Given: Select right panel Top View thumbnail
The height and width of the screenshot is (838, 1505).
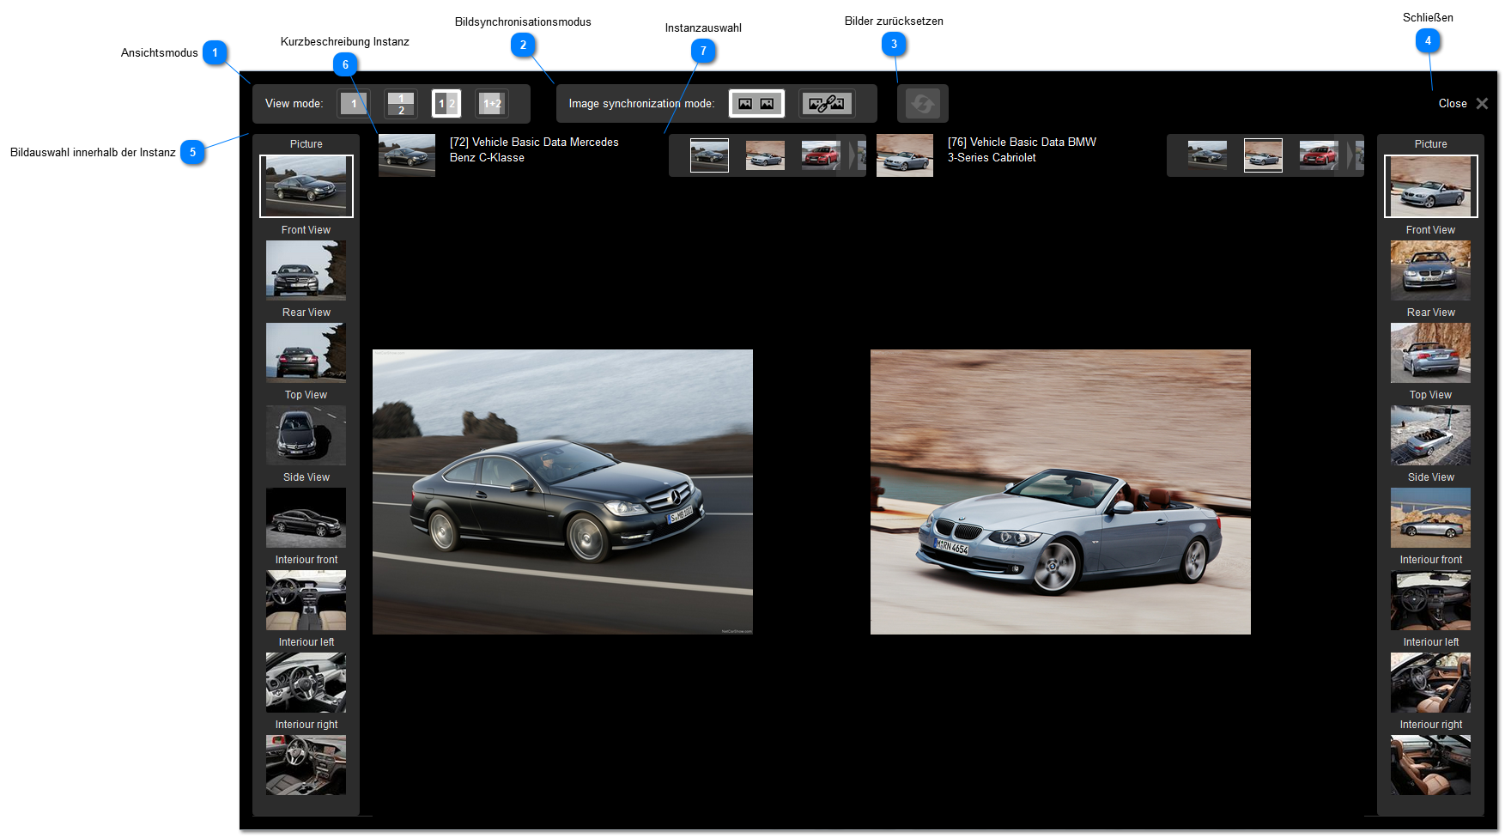Looking at the screenshot, I should 1431,435.
